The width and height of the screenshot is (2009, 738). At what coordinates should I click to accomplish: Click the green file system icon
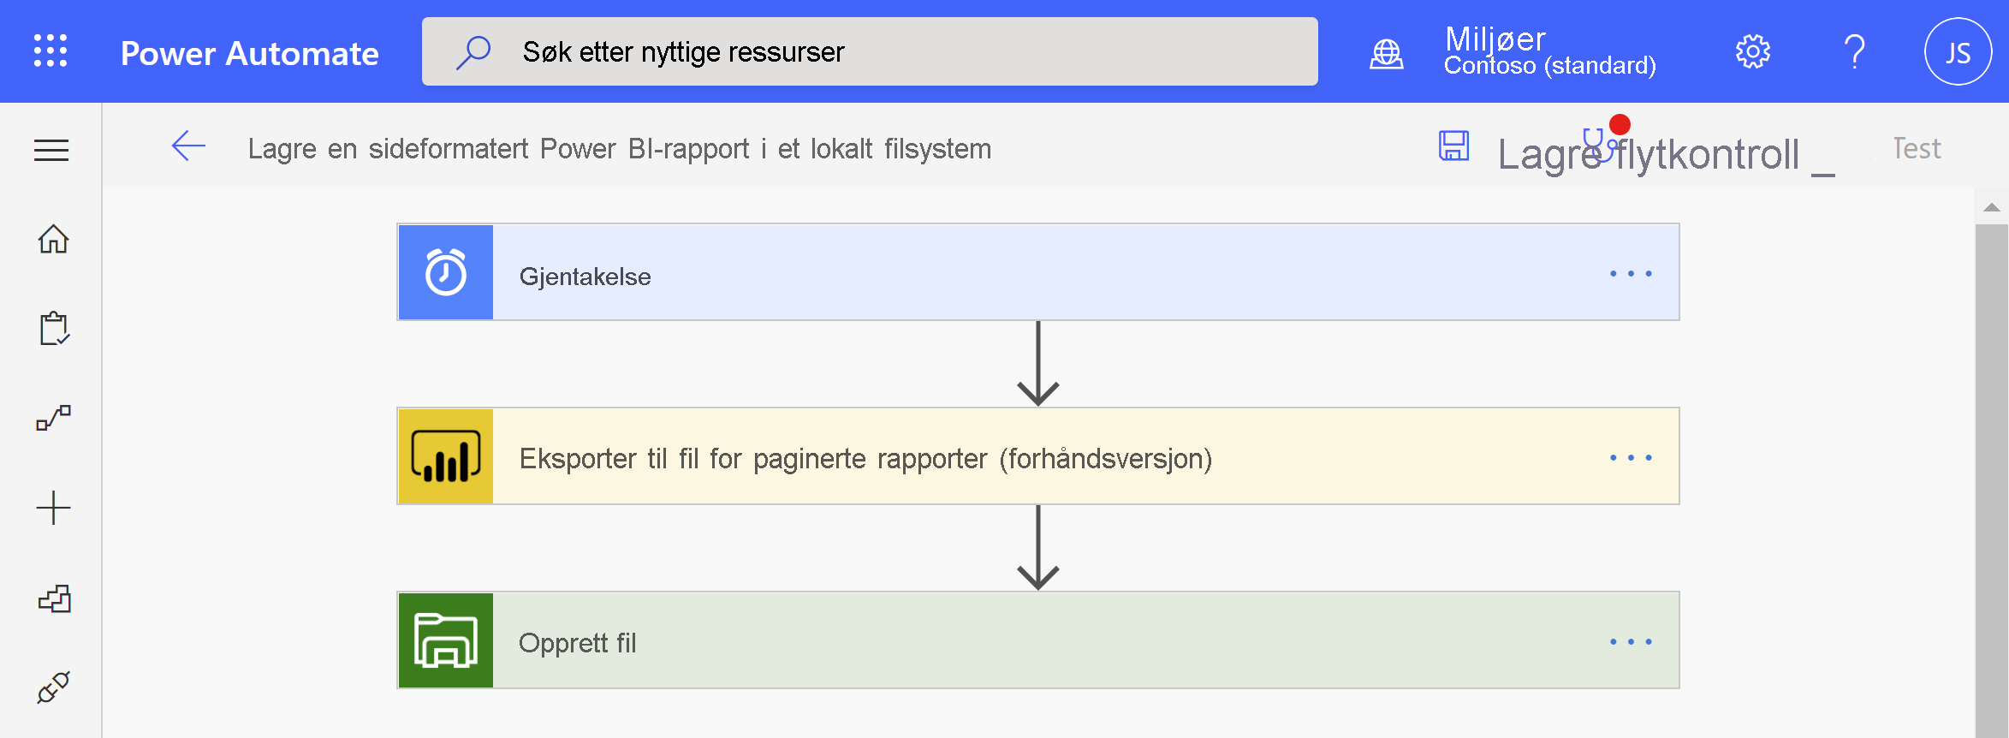coord(446,640)
